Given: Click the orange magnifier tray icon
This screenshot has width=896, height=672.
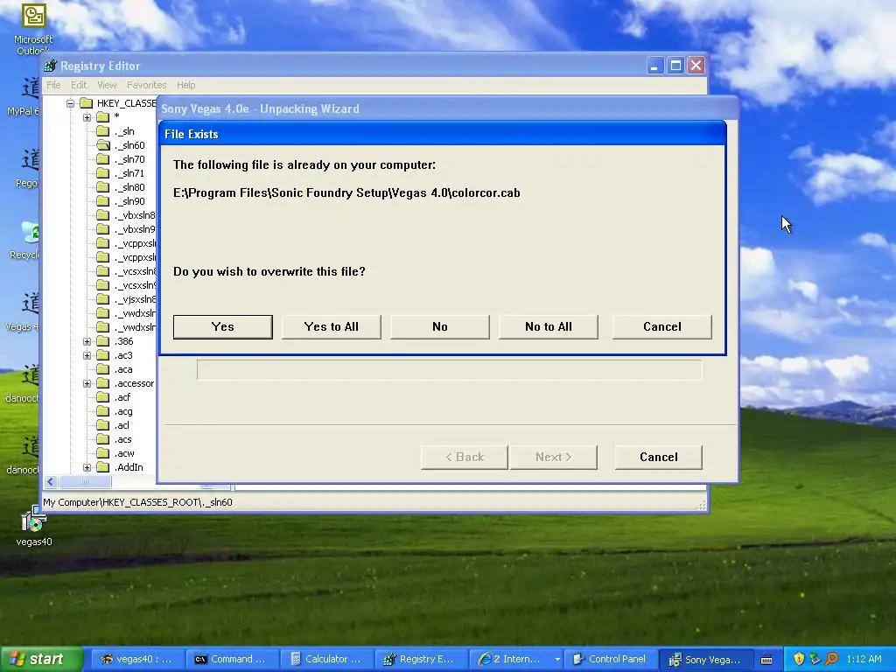Looking at the screenshot, I should pos(832,660).
